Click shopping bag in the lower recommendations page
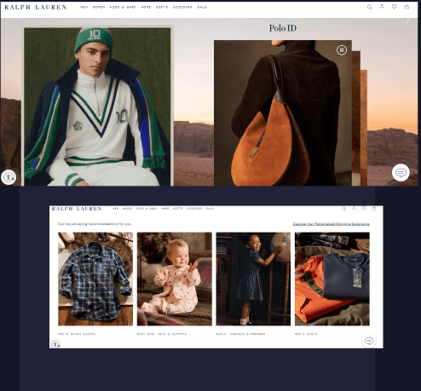 (373, 208)
